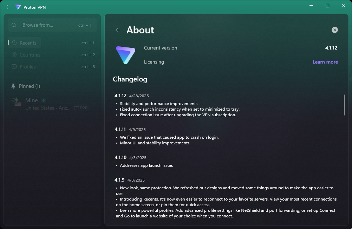Switch to the Profiles section
352x229 pixels.
28,67
